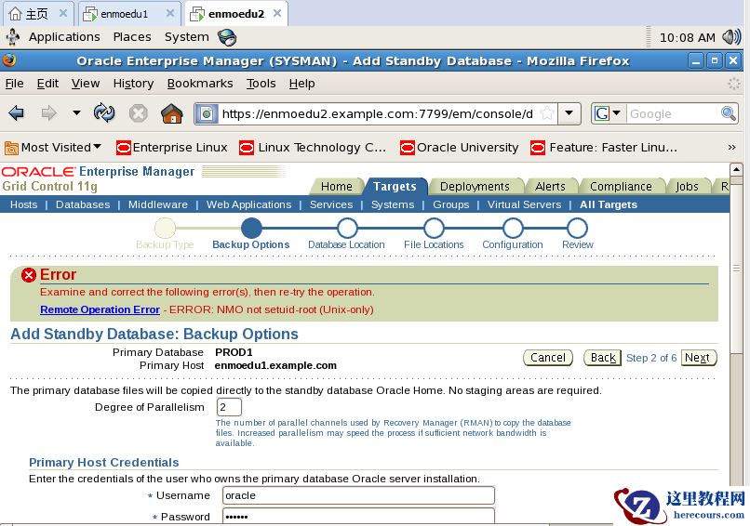
Task: Open the Help menu
Action: pos(301,84)
